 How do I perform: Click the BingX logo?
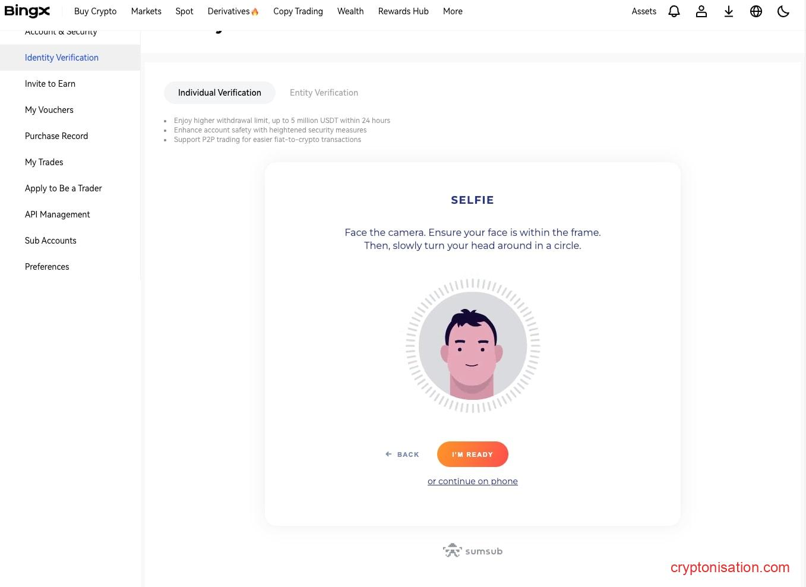(27, 11)
